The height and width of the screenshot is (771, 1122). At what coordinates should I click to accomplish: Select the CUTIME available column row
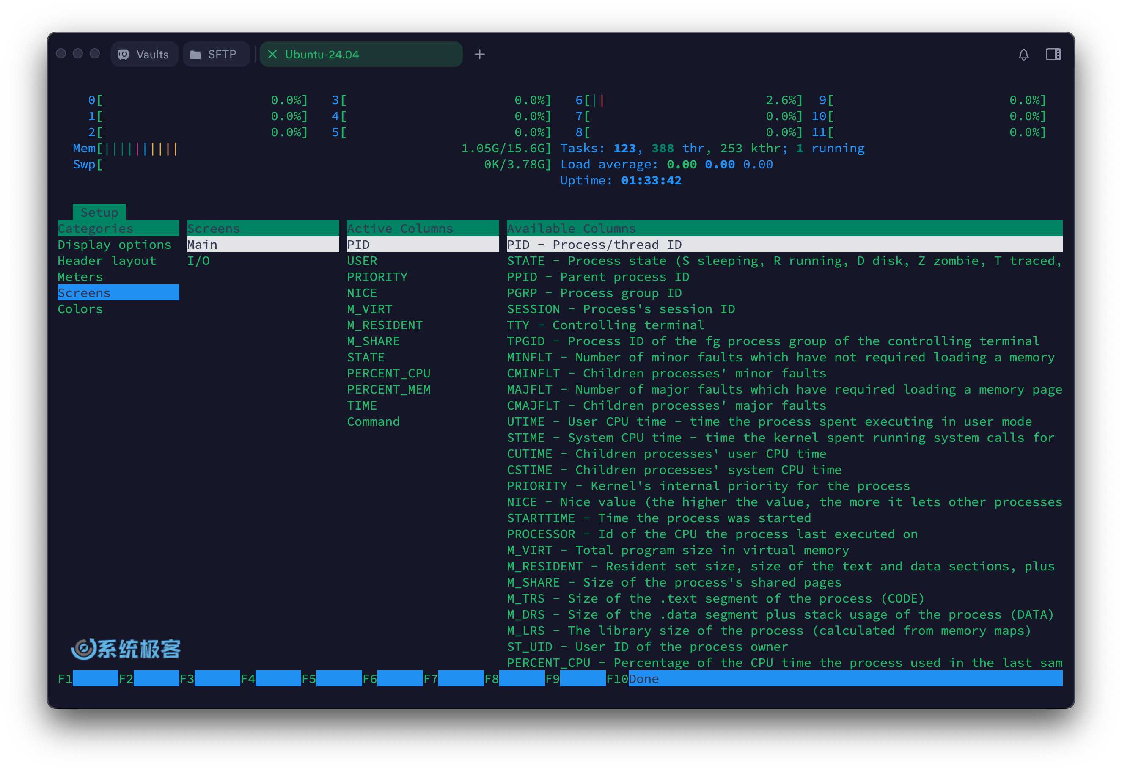(x=784, y=454)
